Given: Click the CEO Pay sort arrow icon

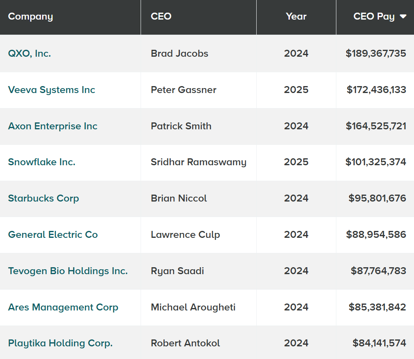Looking at the screenshot, I should point(403,17).
